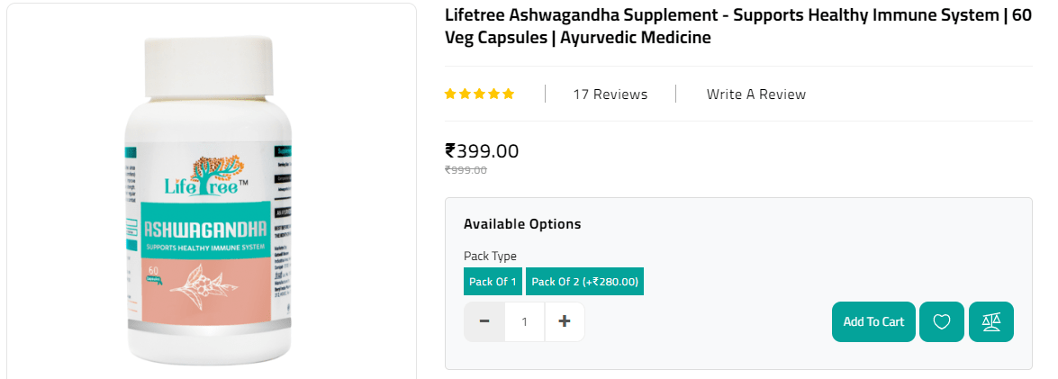
Task: Click the Available Options heading
Action: click(522, 224)
